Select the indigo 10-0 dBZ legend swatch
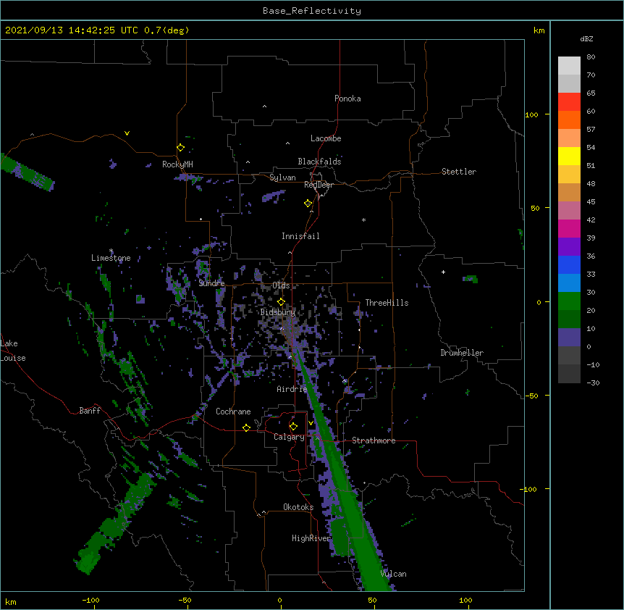This screenshot has height=610, width=624. 569,338
